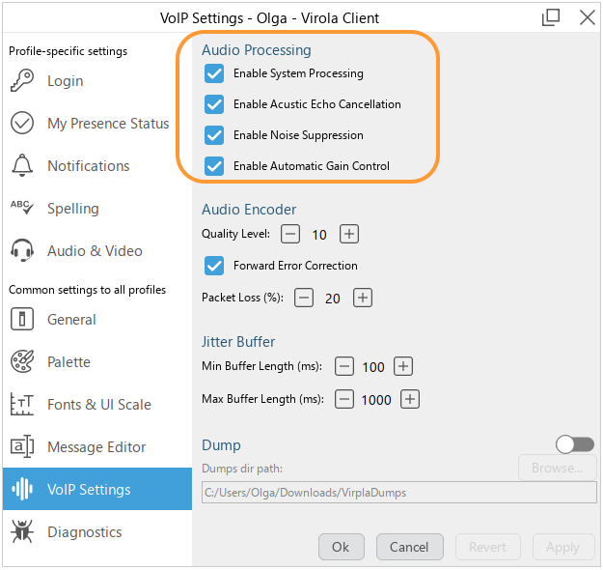603x570 pixels.
Task: Click the Diagnostics bug icon
Action: (22, 532)
